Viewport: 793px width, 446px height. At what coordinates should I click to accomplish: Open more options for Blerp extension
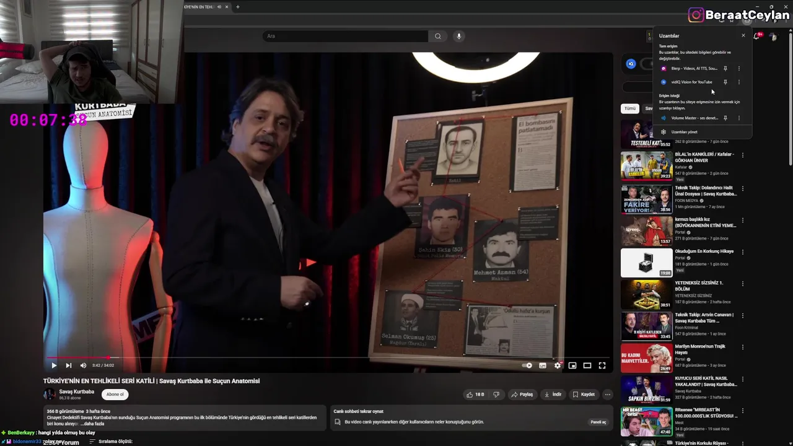click(x=738, y=69)
